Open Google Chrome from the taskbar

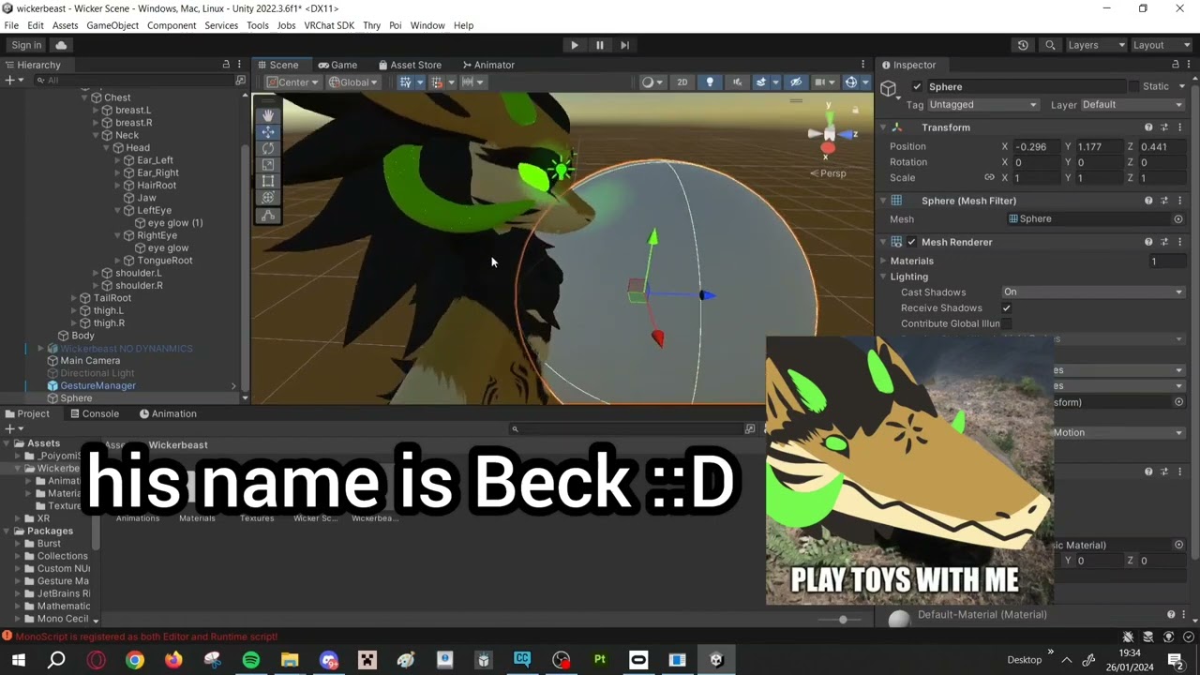(135, 660)
